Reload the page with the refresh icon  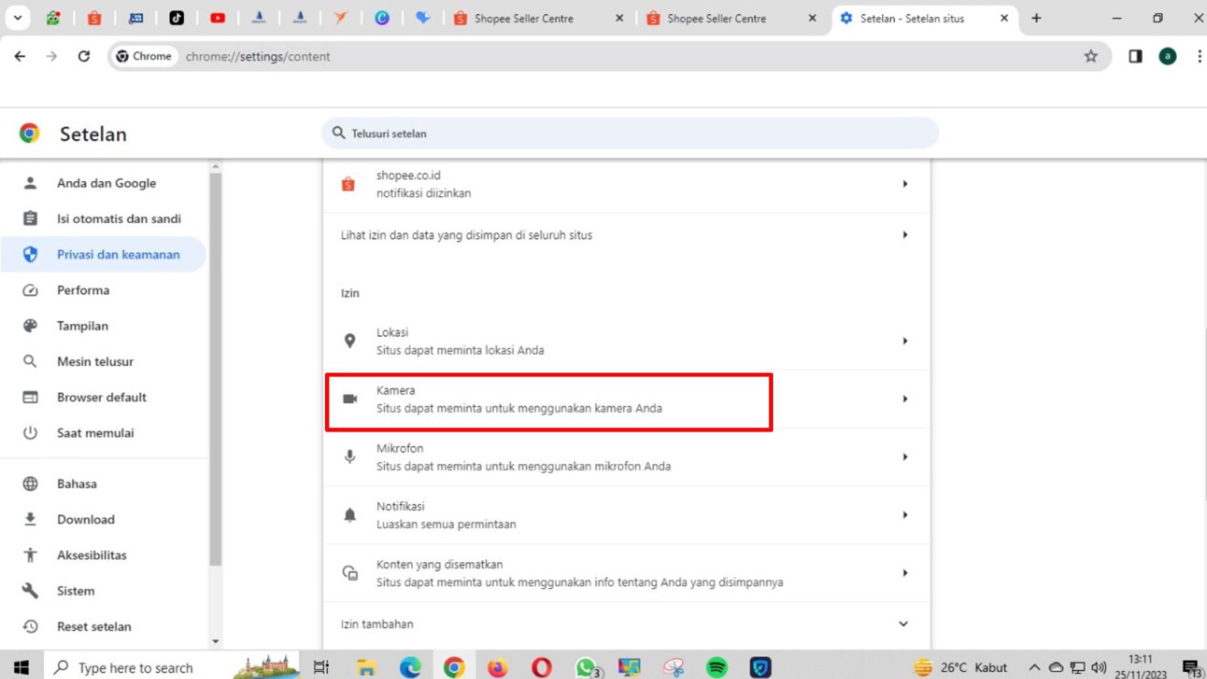coord(84,56)
